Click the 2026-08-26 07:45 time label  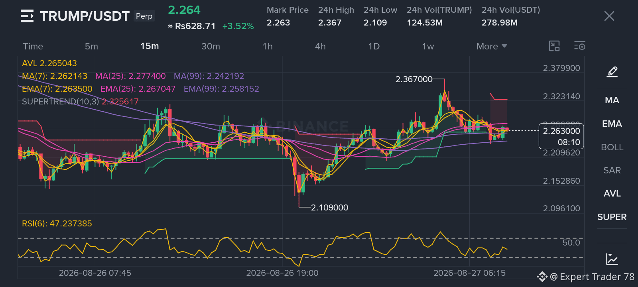(95, 273)
